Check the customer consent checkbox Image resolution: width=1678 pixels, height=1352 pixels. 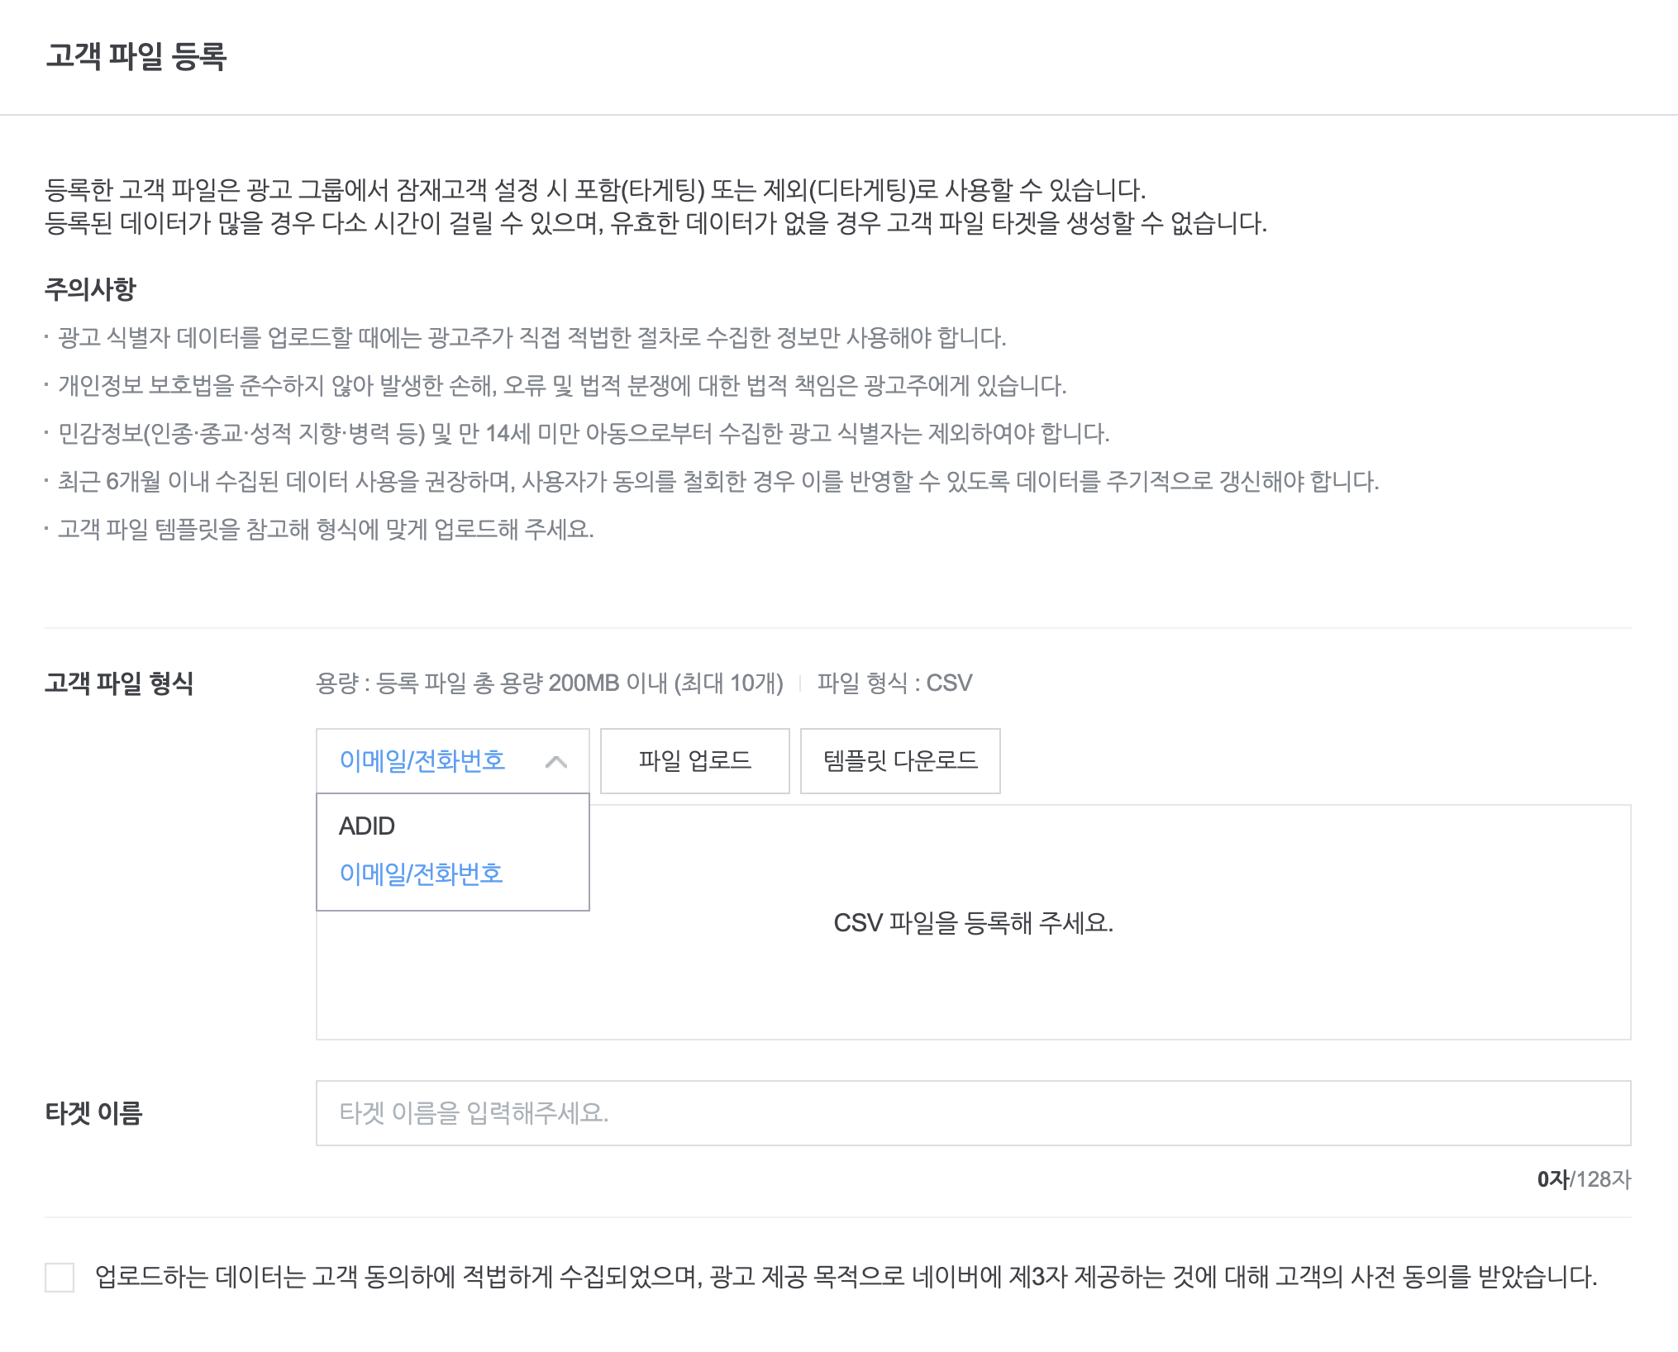pos(60,1277)
